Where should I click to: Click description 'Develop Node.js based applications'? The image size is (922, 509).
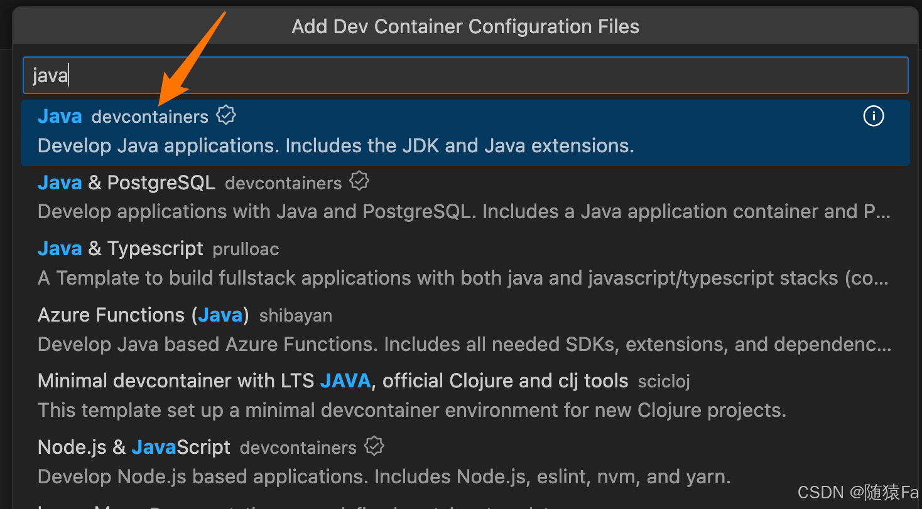click(384, 477)
